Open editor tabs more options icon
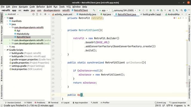 coord(186,14)
